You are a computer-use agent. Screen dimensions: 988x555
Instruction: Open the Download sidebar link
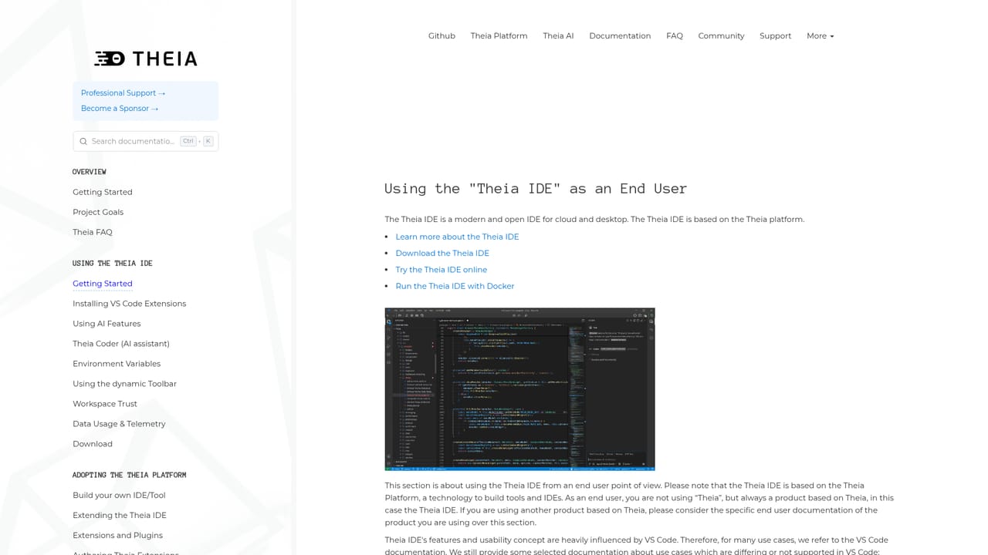tap(93, 444)
